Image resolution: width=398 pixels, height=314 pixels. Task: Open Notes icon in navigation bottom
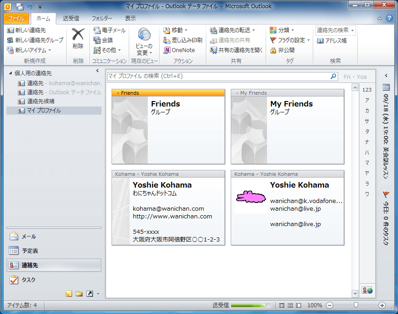[x=69, y=294]
